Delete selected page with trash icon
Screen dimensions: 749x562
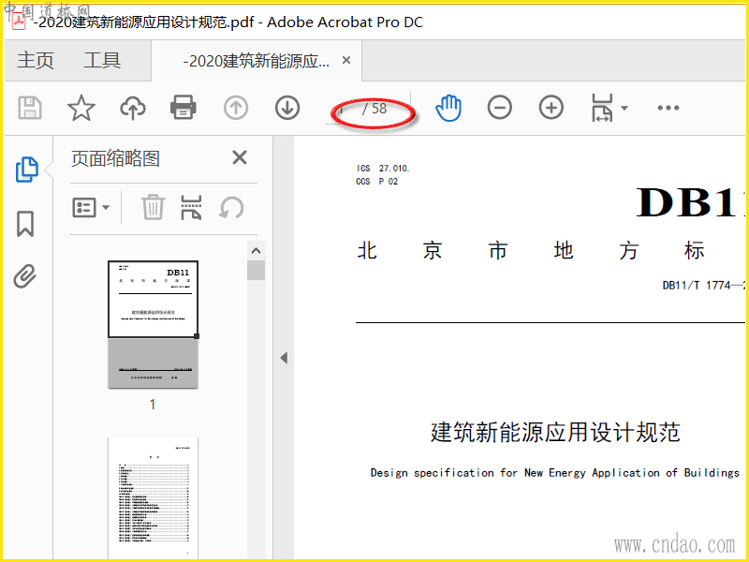(153, 207)
